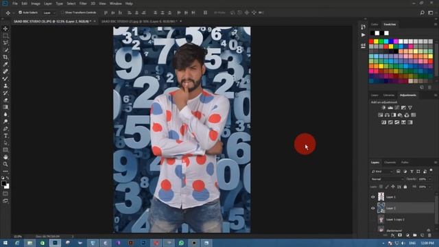Click the Vibrance triangle adjustment icon

point(410,108)
